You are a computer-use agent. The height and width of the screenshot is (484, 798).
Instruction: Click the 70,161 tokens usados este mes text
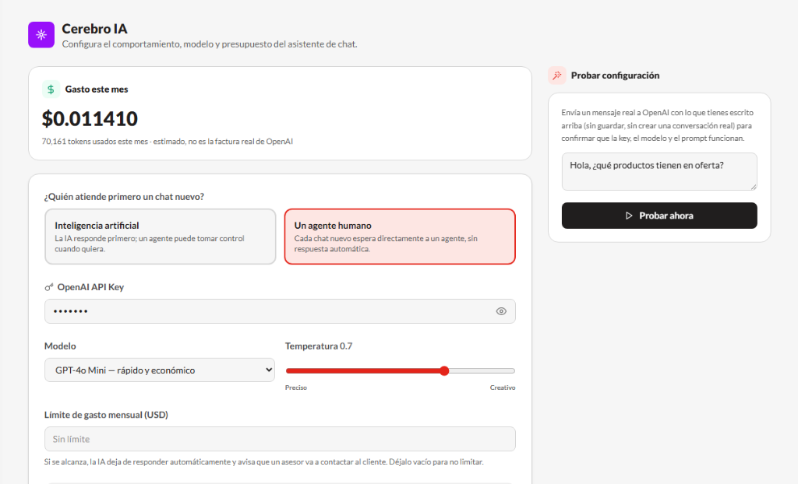tap(168, 142)
